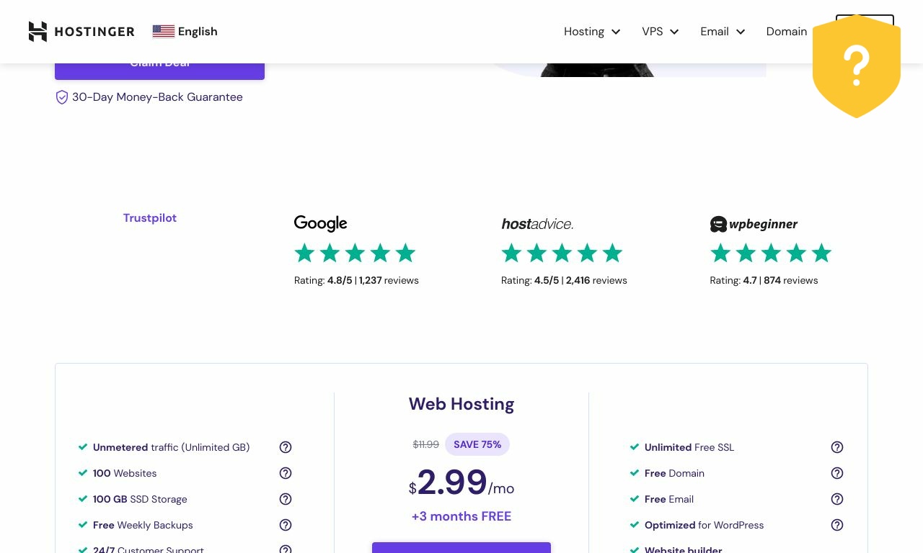Image resolution: width=923 pixels, height=553 pixels.
Task: Click Google rating 4.8/5 text
Action: (356, 281)
